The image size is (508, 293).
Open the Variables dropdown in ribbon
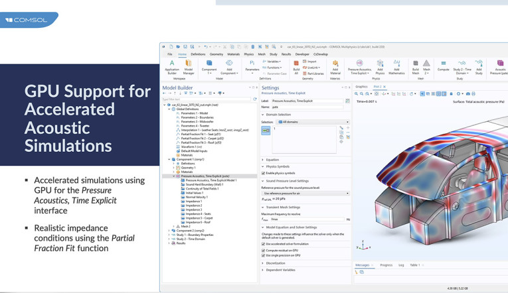[272, 62]
